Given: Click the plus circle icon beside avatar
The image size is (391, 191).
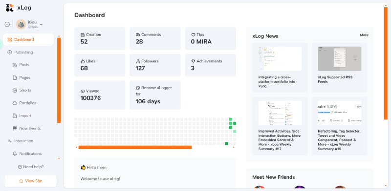Looking at the screenshot, I should 7,24.
